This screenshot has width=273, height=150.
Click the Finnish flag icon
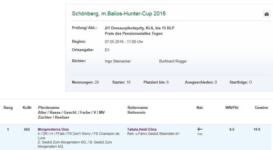[x=200, y=129]
